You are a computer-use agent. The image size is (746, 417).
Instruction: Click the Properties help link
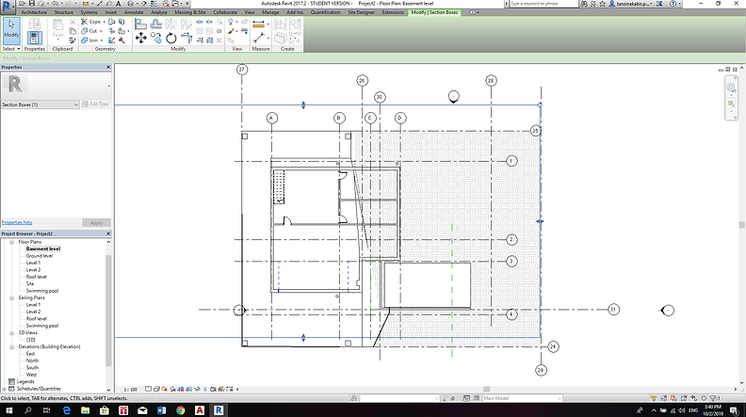point(17,222)
